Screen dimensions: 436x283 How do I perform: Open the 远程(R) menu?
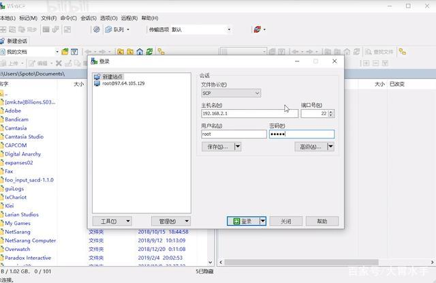[129, 18]
